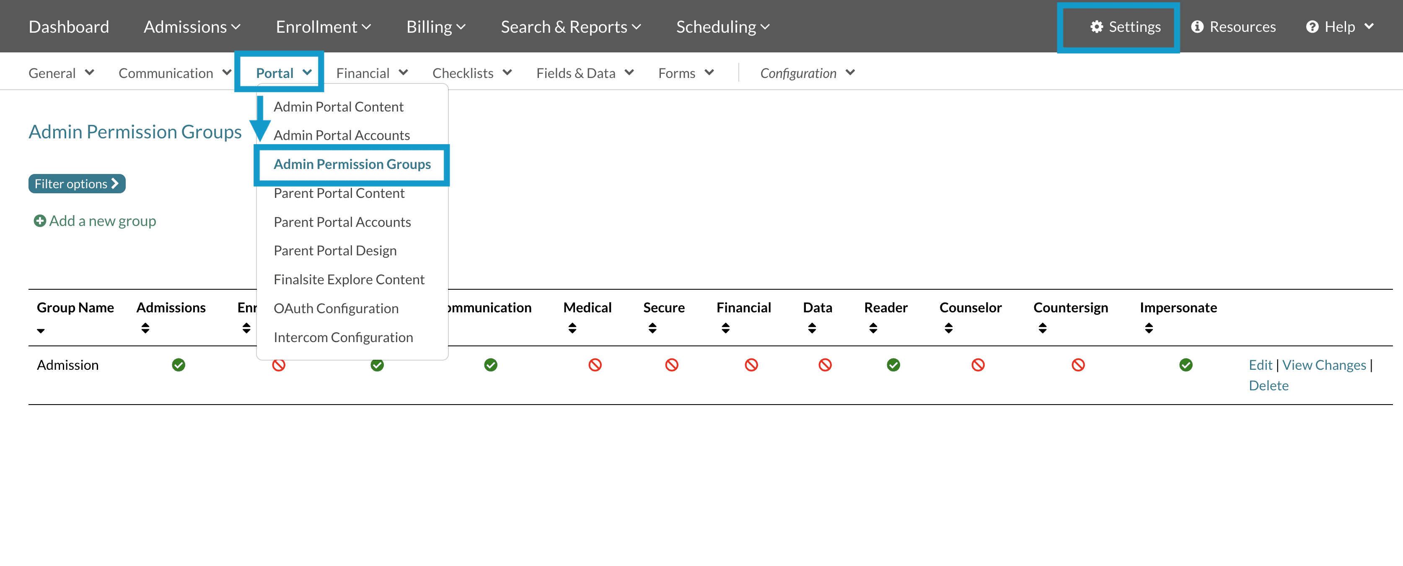1403x566 pixels.
Task: Expand the Billing dropdown menu
Action: (x=435, y=27)
